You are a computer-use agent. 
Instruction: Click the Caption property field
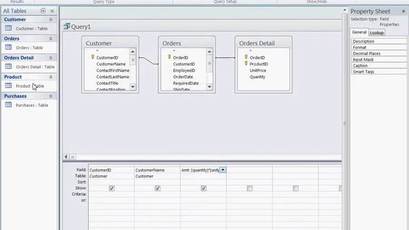click(x=379, y=66)
